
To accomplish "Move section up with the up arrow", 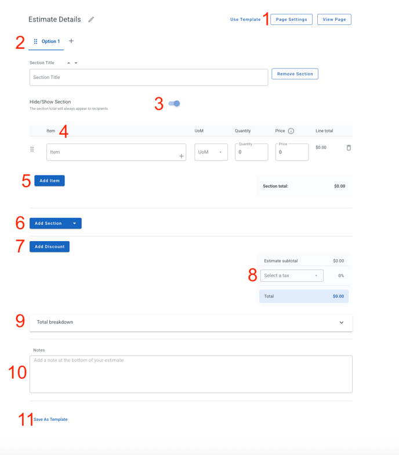I will (68, 63).
